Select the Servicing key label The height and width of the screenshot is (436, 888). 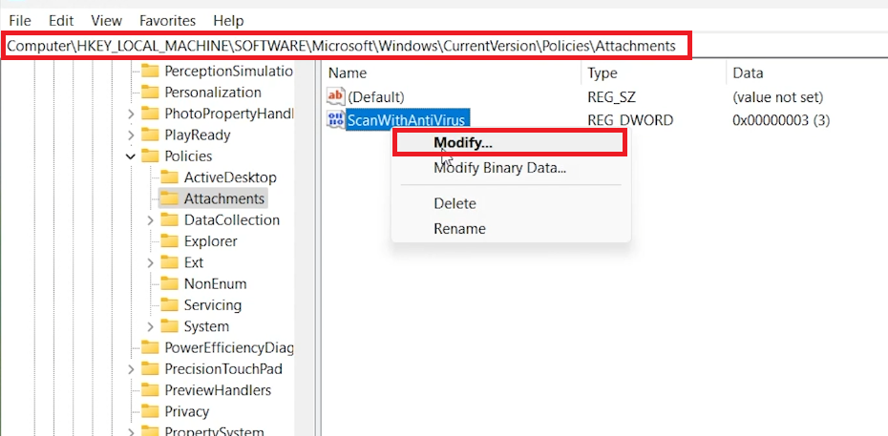(x=213, y=305)
